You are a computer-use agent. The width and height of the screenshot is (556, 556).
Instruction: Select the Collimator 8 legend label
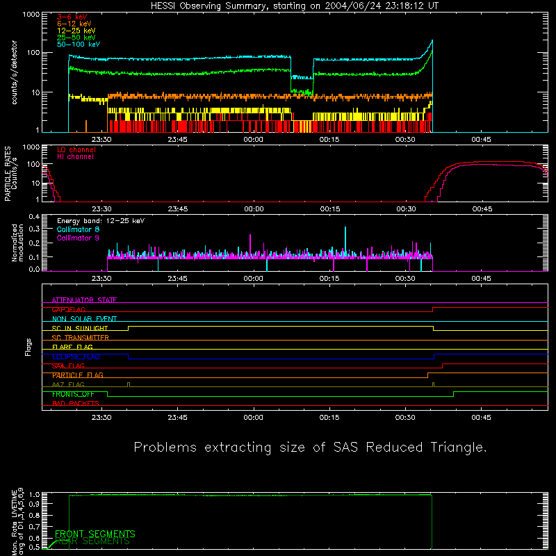coord(78,229)
